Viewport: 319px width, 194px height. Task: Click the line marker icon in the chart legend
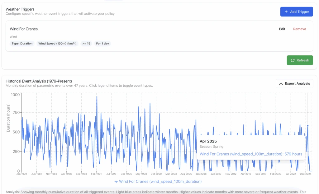coord(117,181)
